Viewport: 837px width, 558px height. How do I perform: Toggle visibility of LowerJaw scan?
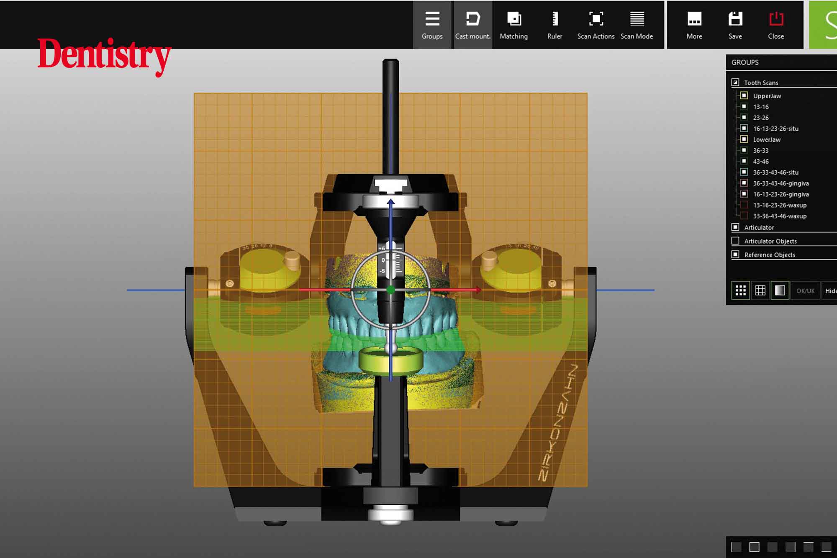coord(744,139)
